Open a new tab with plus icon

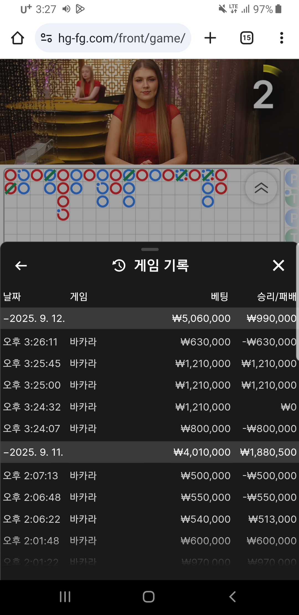(210, 38)
